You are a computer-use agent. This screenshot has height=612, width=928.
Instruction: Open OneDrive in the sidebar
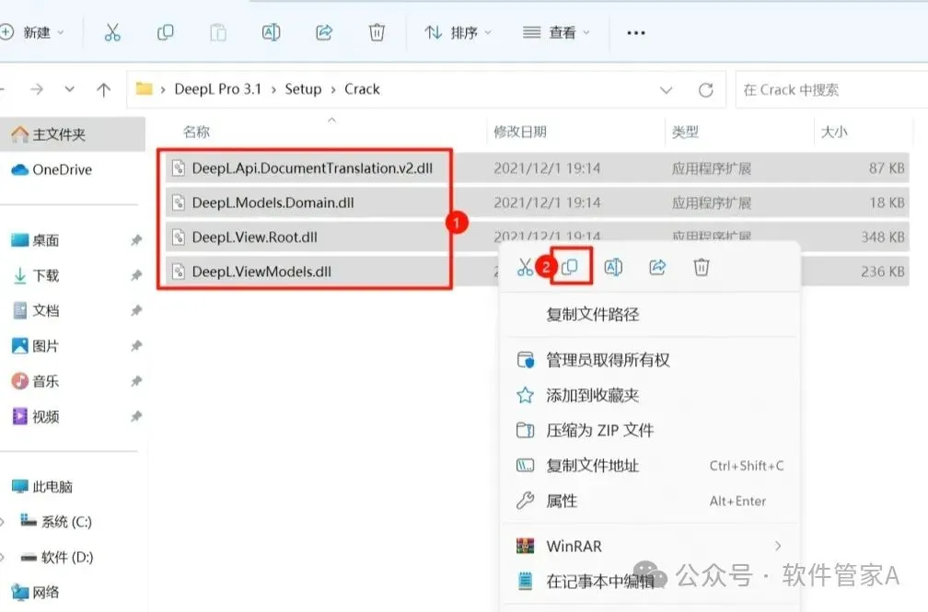[x=52, y=170]
